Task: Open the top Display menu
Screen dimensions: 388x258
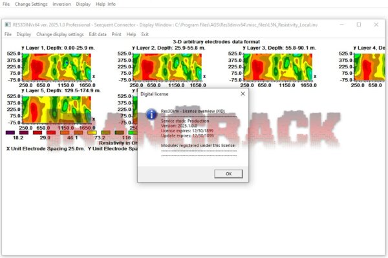Action: pyautogui.click(x=83, y=5)
